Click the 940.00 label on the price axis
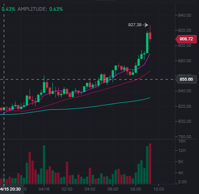Image resolution: width=199 pixels, height=194 pixels. (184, 15)
